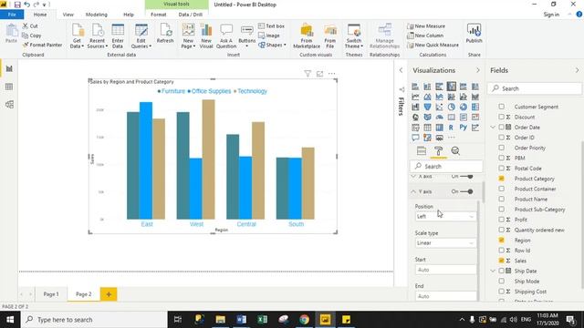Click New Measure in Calculations
Image resolution: width=584 pixels, height=328 pixels.
tap(426, 26)
